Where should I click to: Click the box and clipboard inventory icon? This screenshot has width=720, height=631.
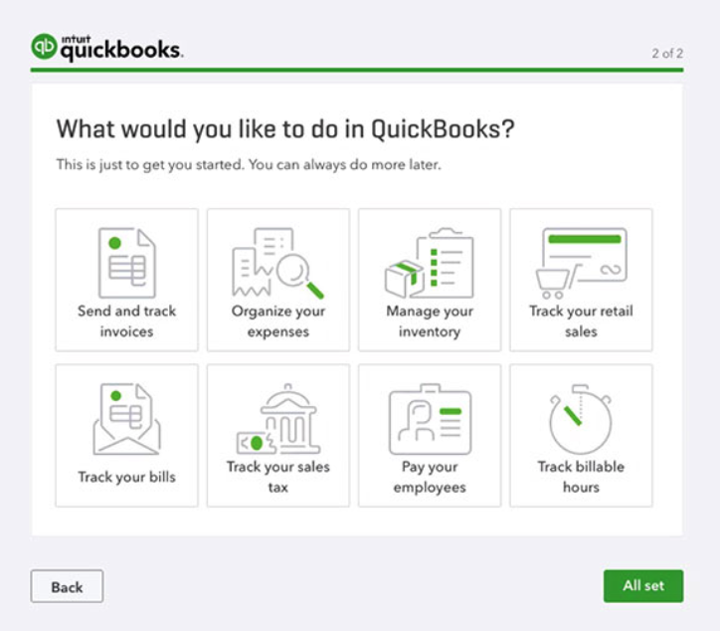(429, 263)
